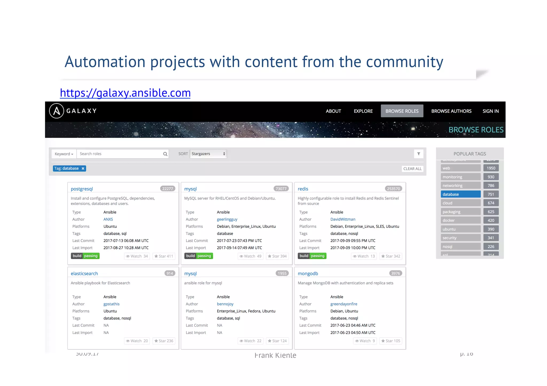Click redis build passing badge
Screen dimensions: 547x386
[312, 256]
